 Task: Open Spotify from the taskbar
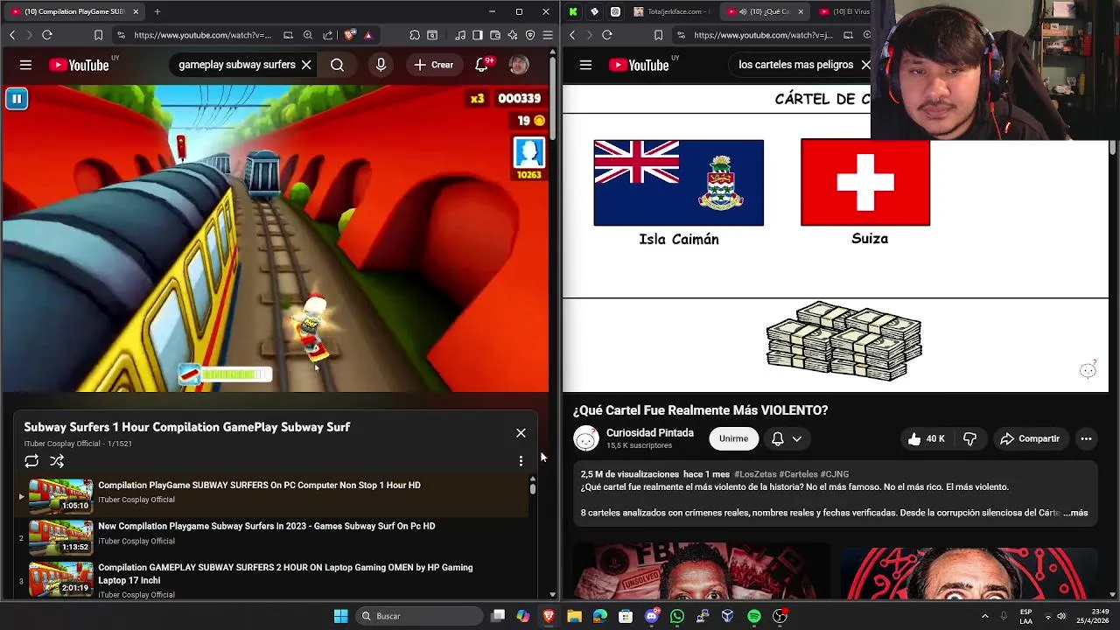point(754,616)
